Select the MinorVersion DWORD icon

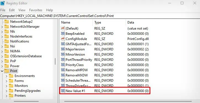click(63, 54)
